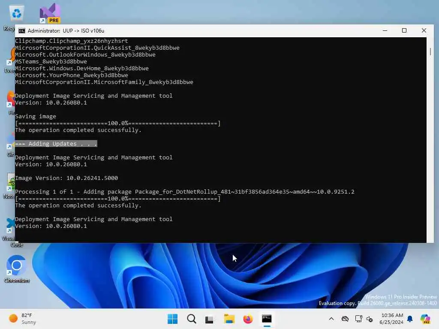The width and height of the screenshot is (439, 329).
Task: Click the "Saving image" line
Action: click(x=36, y=117)
